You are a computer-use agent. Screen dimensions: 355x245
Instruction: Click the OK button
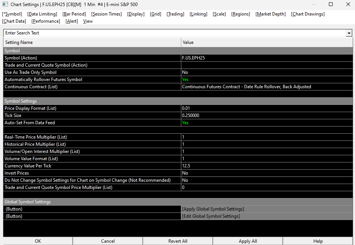[38, 241]
